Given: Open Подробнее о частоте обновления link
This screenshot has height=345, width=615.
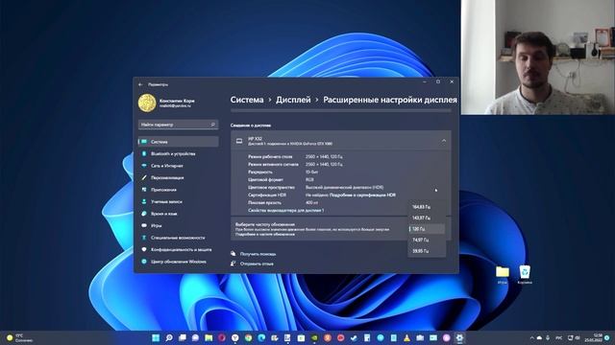Looking at the screenshot, I should coord(265,234).
